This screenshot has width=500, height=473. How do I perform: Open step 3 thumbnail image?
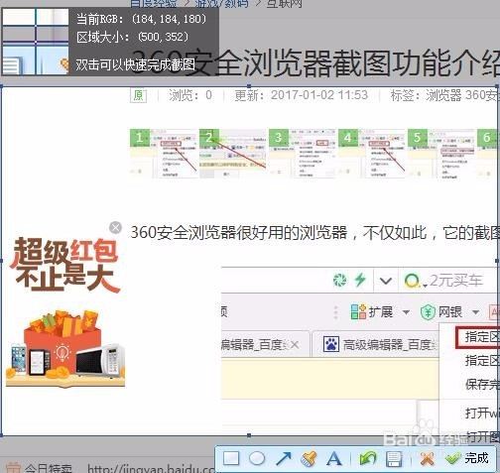pos(303,154)
